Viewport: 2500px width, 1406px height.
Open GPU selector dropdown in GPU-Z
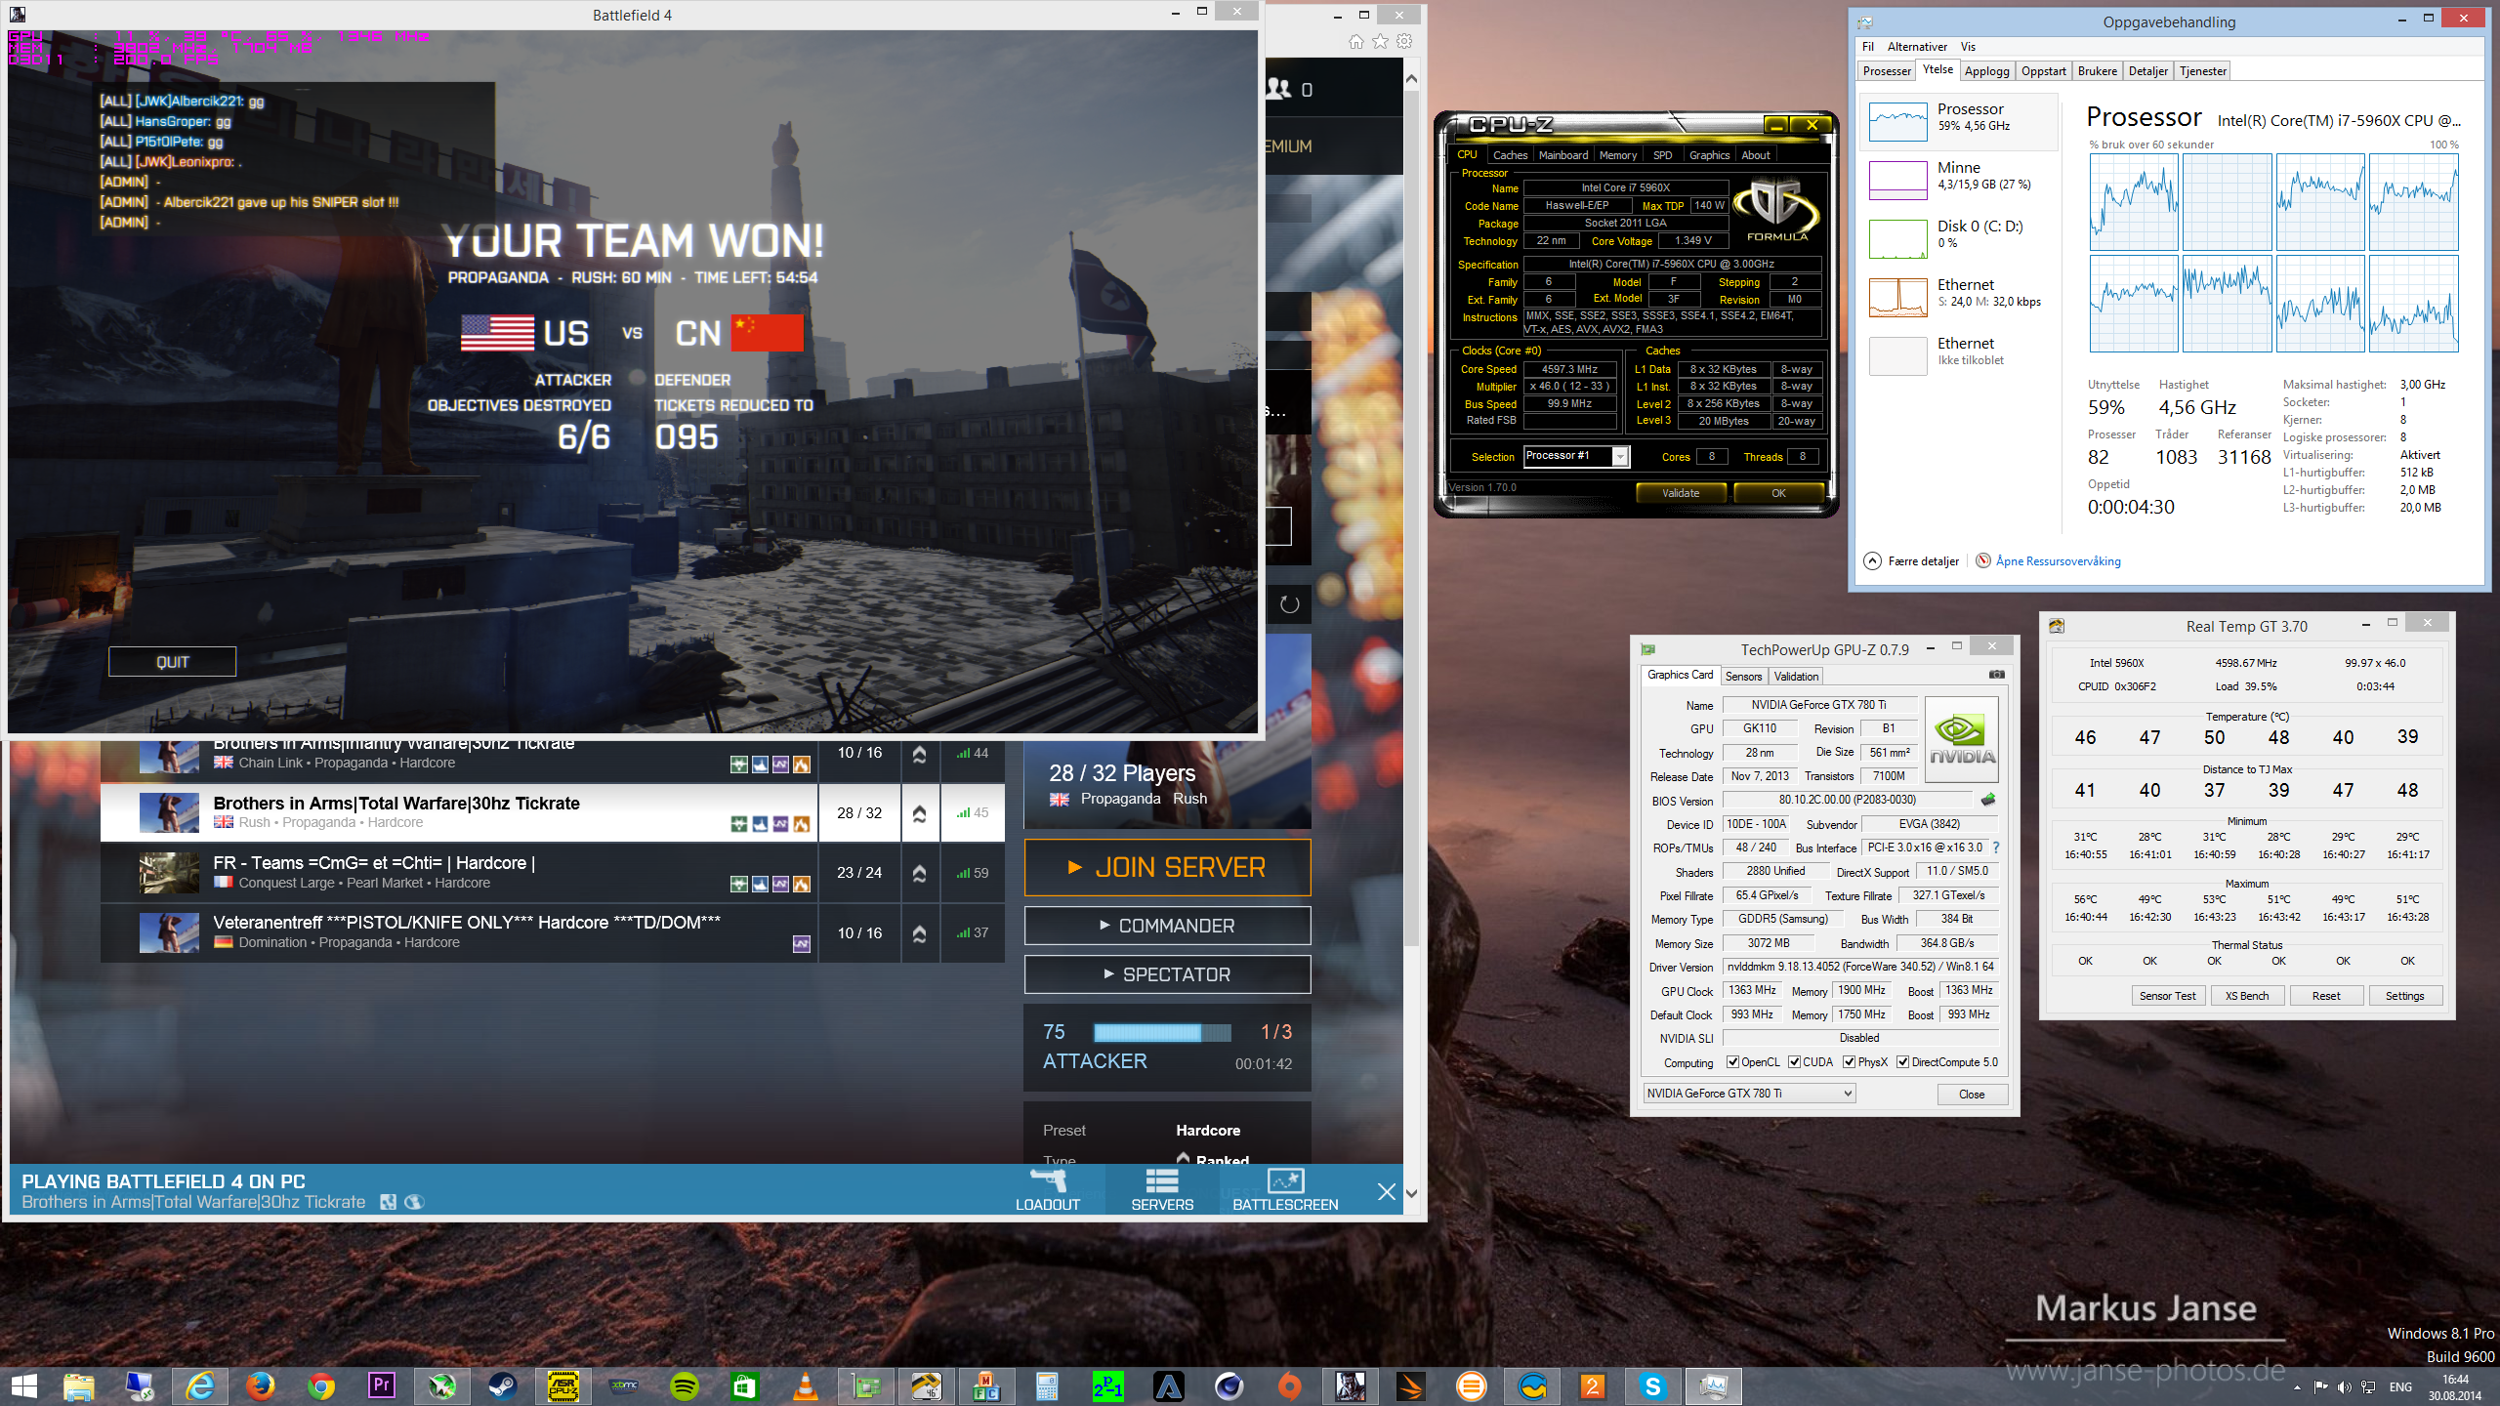(x=1750, y=1094)
